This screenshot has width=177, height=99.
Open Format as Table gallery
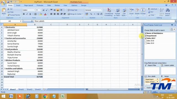click(x=117, y=12)
